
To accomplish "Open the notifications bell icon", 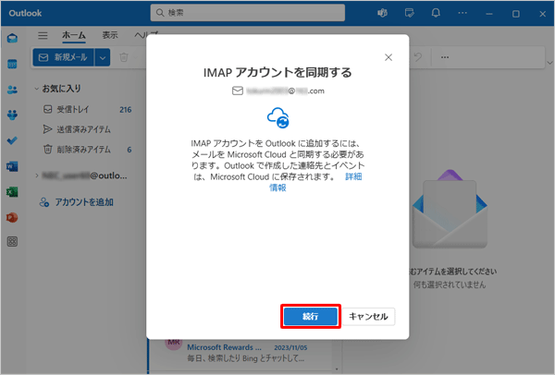I will [436, 14].
